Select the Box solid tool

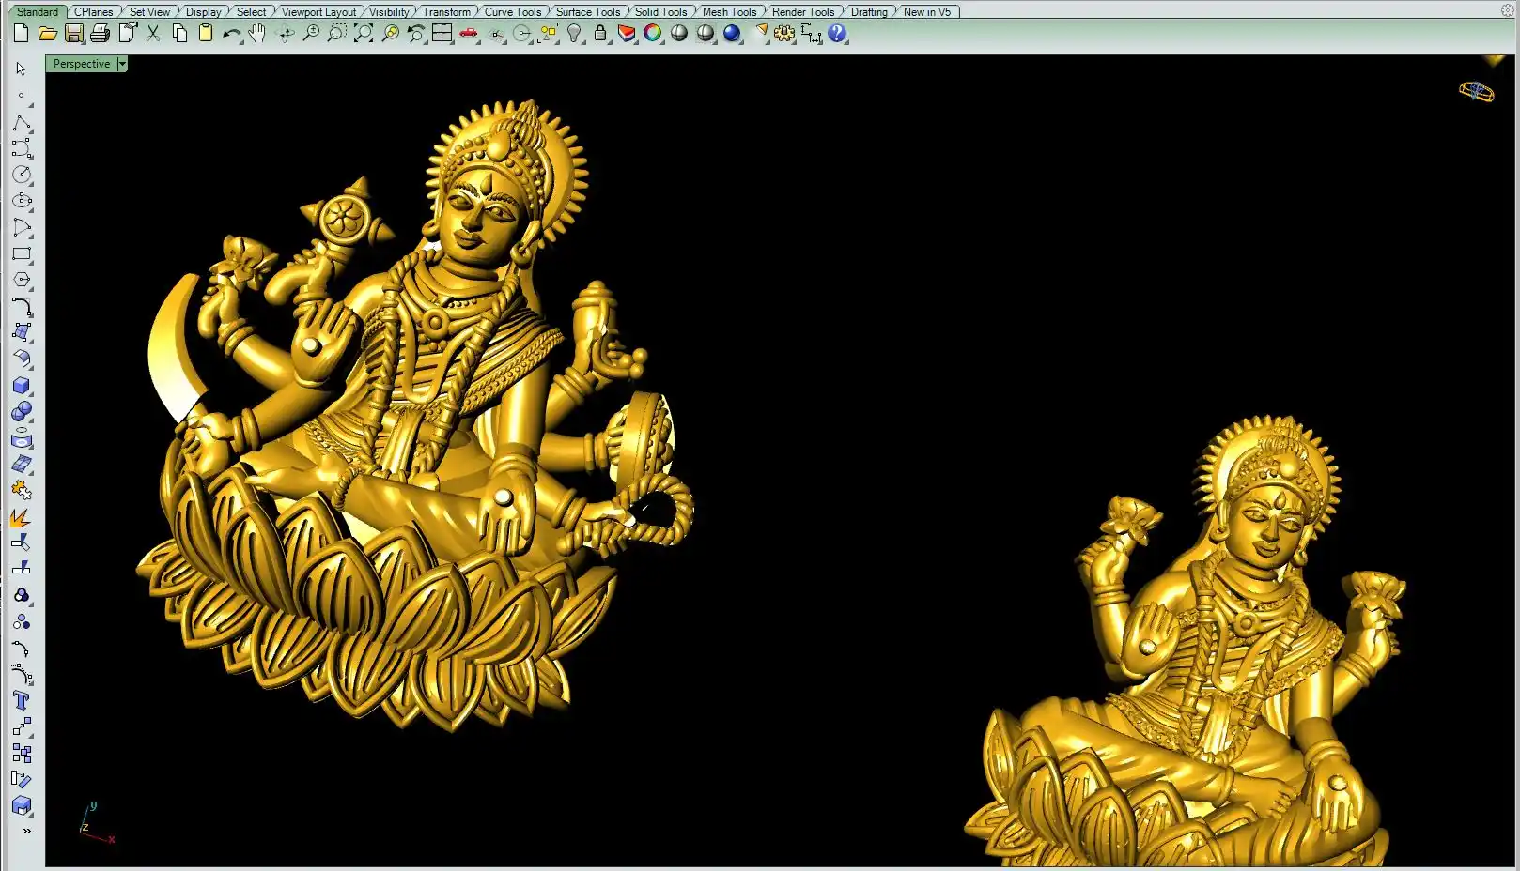point(22,386)
